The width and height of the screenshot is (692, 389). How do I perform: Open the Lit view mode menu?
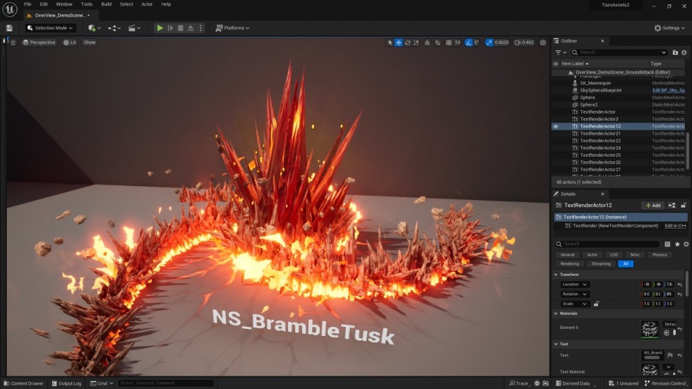pyautogui.click(x=70, y=42)
